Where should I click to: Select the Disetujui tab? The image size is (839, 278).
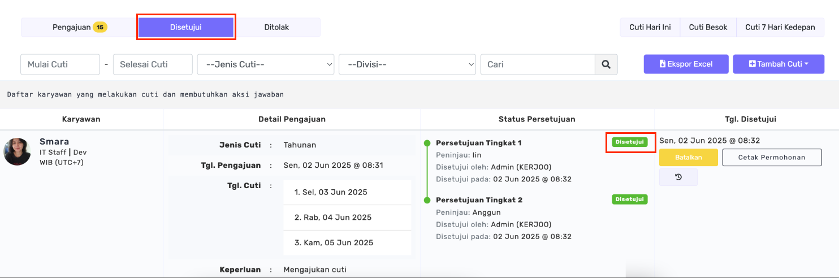coord(186,27)
